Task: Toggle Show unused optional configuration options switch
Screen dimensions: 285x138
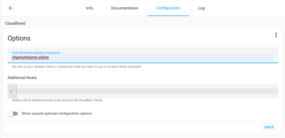Action: coord(13,114)
